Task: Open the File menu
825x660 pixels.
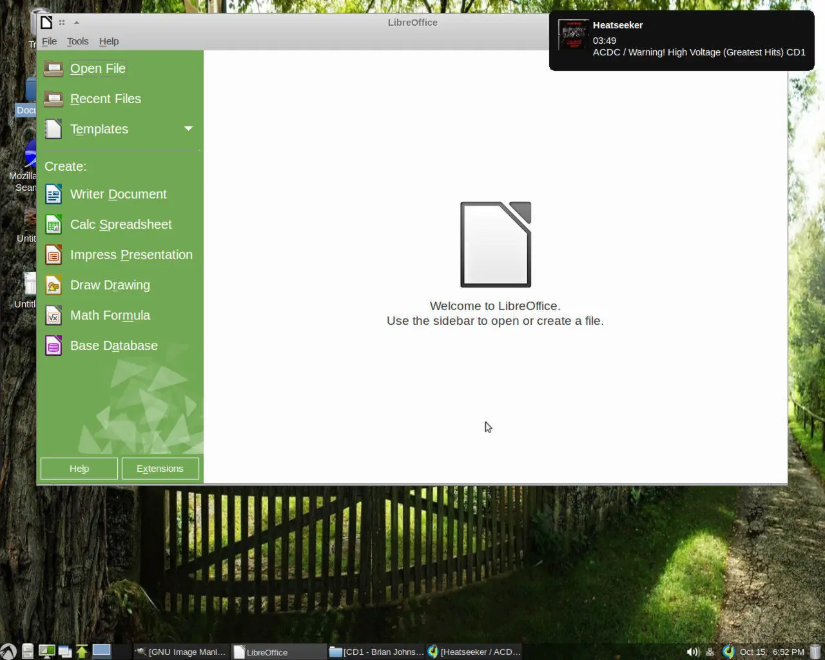Action: 49,41
